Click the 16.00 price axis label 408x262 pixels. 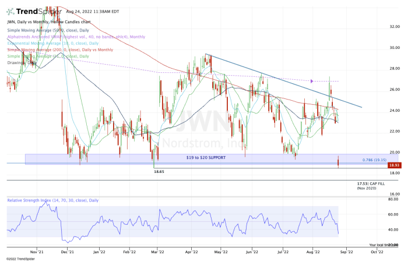tap(395, 194)
